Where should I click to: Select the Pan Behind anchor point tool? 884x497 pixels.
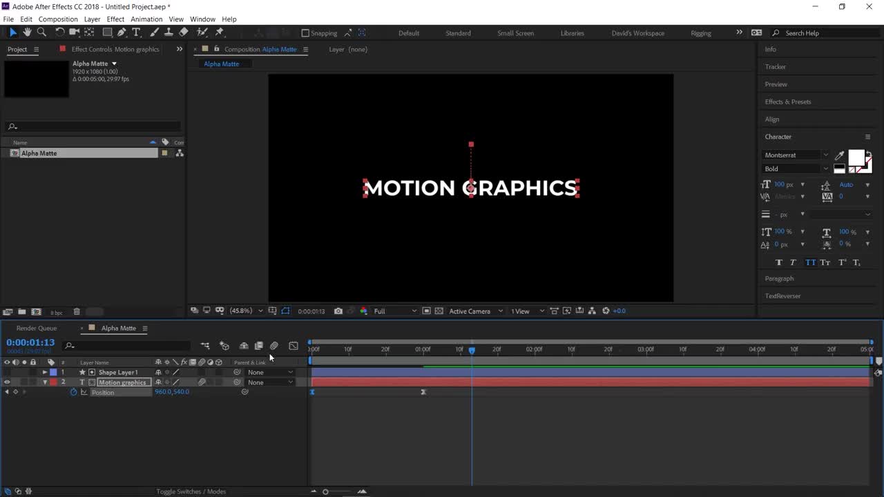[x=90, y=32]
